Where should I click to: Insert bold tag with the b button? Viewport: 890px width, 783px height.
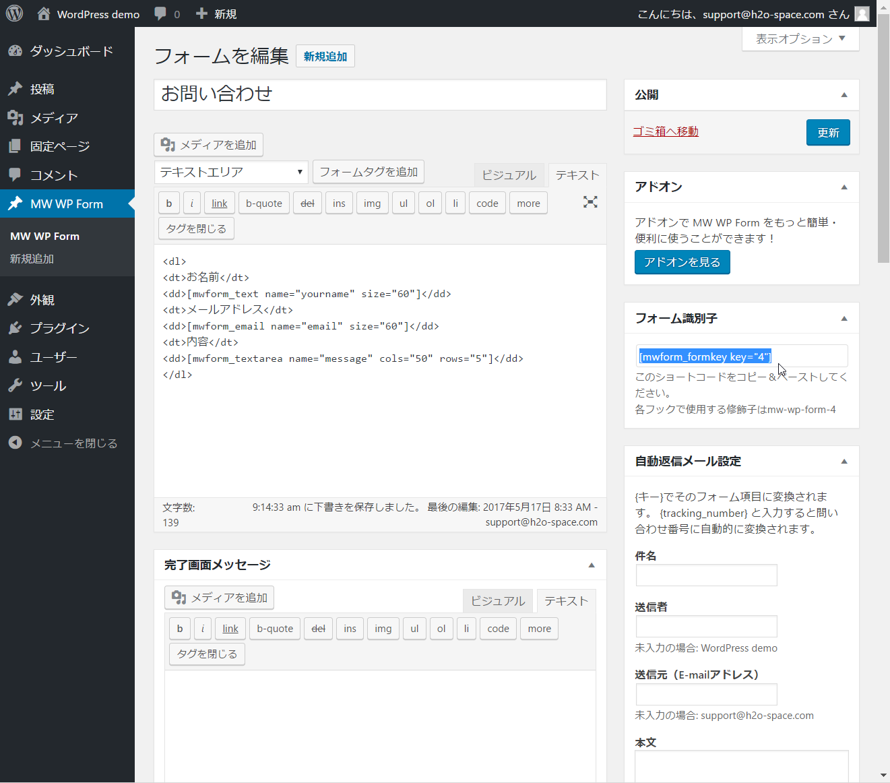point(169,203)
